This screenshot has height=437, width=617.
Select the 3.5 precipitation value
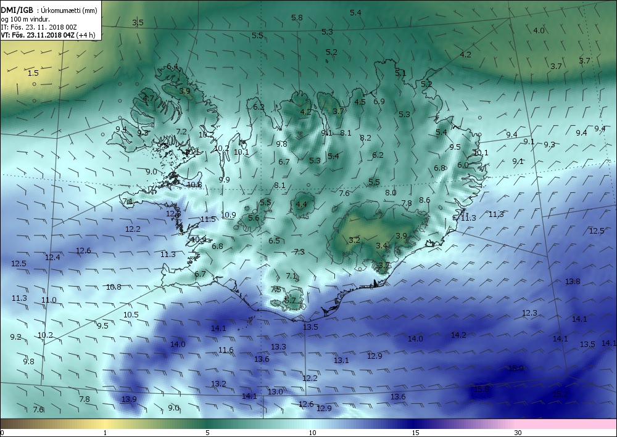click(x=138, y=22)
